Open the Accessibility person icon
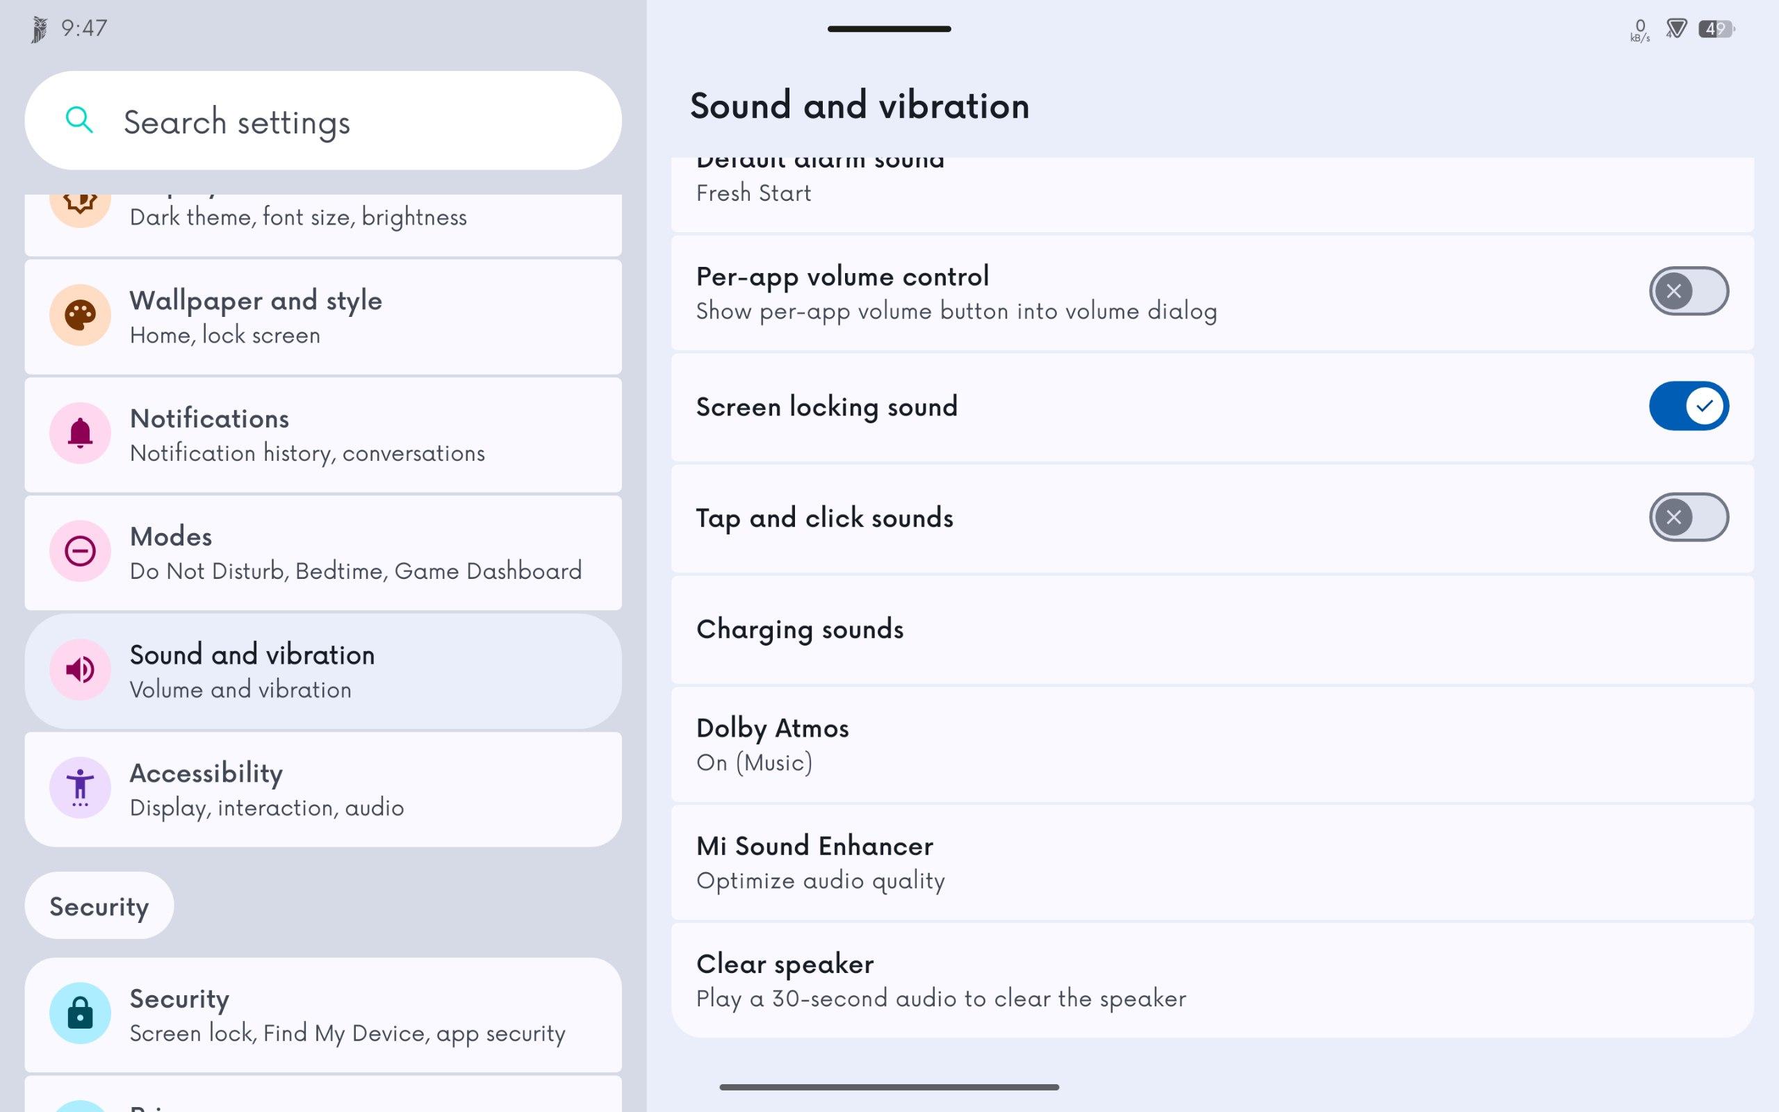 click(x=80, y=787)
